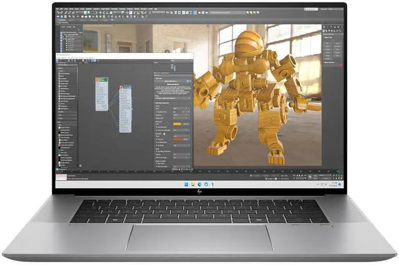Screen dimensions: 399x265
Task: Open Select by Name from the toolbar
Action: (89, 12)
